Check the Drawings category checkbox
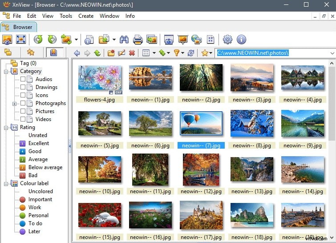This screenshot has width=336, height=243. tap(23, 87)
